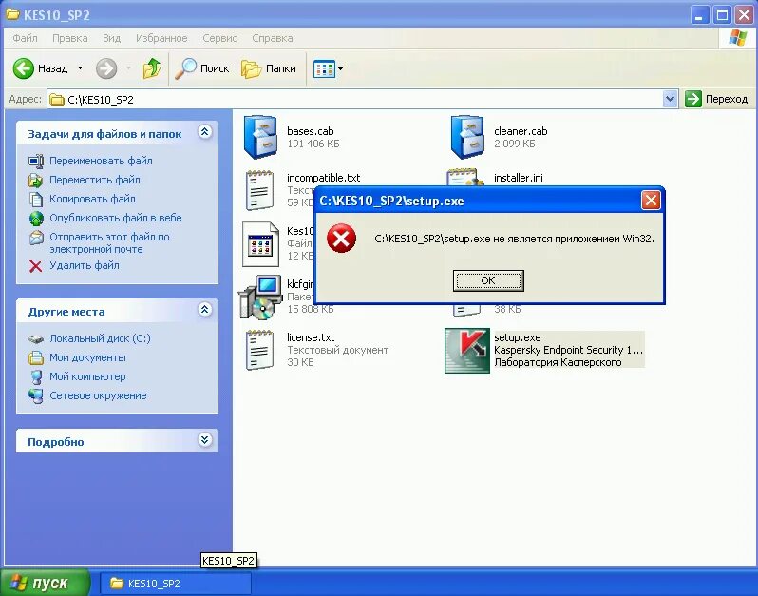This screenshot has width=758, height=596.
Task: Click the Windows flag logo in toolbar
Action: coord(738,38)
